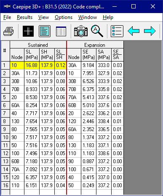Open the Window menu
This screenshot has height=196, width=163.
[88, 17]
